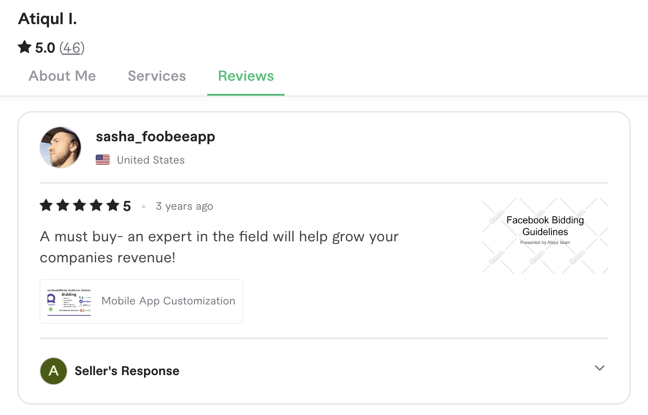This screenshot has width=648, height=415.
Task: Open the Mobile App Customization gig
Action: 168,301
